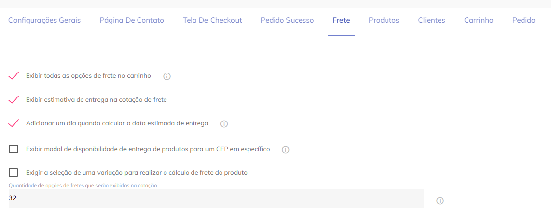
Task: Disable 'Adicionar um dia quando calcular' checkbox
Action: click(14, 123)
